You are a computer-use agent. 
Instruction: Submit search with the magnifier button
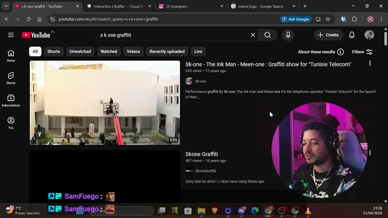267,35
